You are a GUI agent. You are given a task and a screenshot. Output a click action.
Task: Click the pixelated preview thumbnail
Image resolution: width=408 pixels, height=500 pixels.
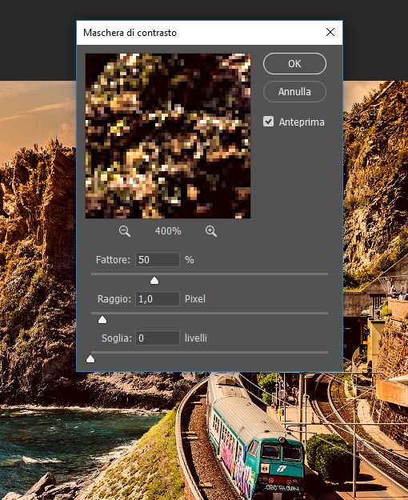tap(168, 136)
